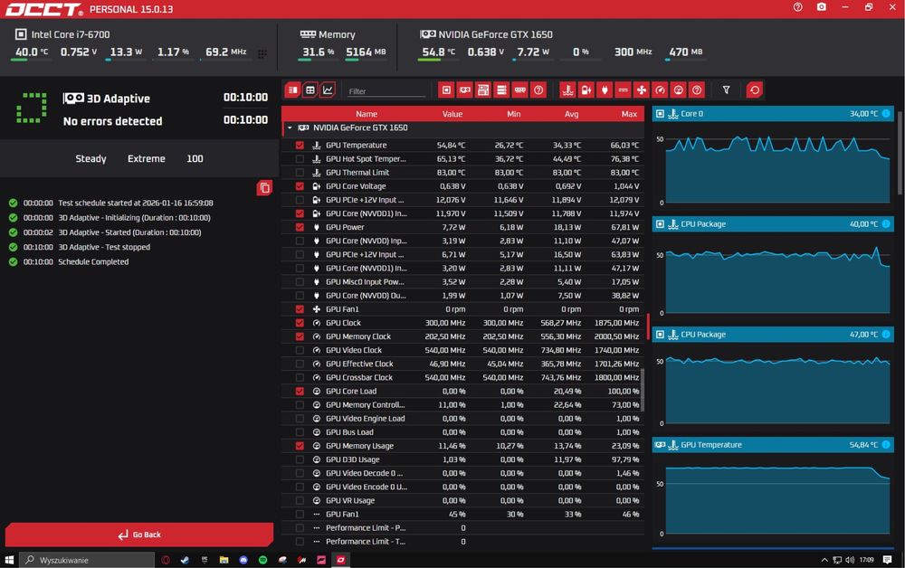Toggle the fan sensor filter icon

coord(642,90)
